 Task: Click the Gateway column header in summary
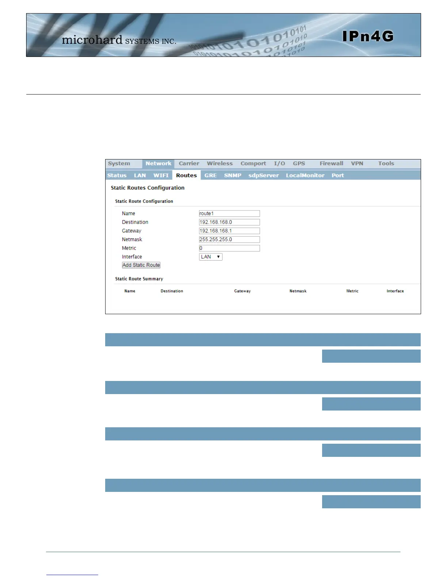[242, 291]
